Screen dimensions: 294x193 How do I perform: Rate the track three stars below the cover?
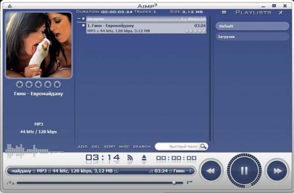click(x=38, y=85)
